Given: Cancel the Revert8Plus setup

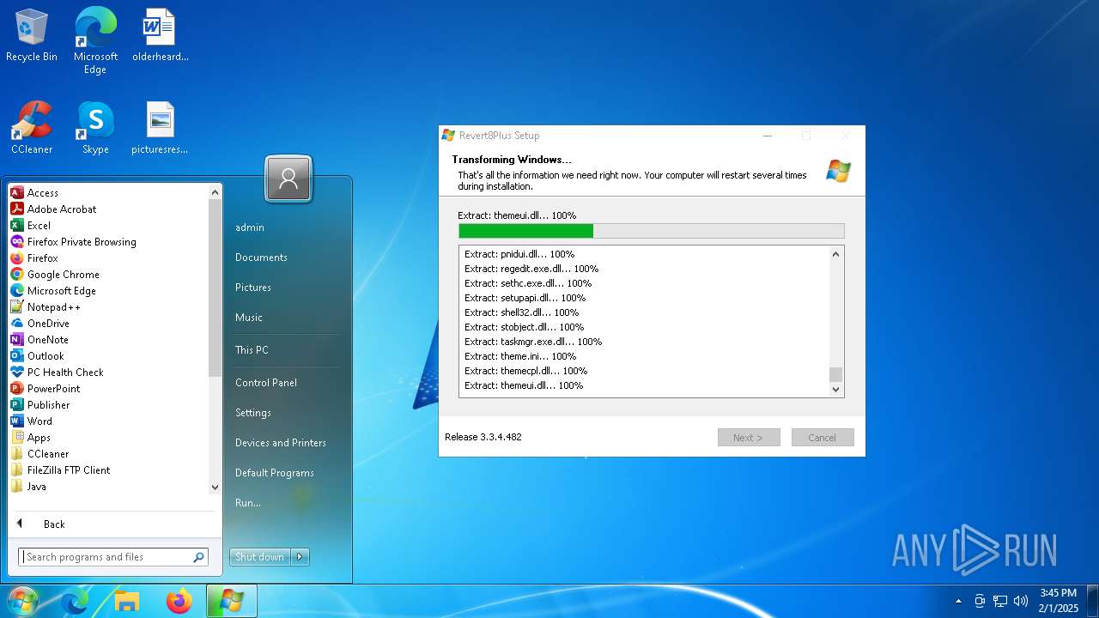Looking at the screenshot, I should point(822,438).
